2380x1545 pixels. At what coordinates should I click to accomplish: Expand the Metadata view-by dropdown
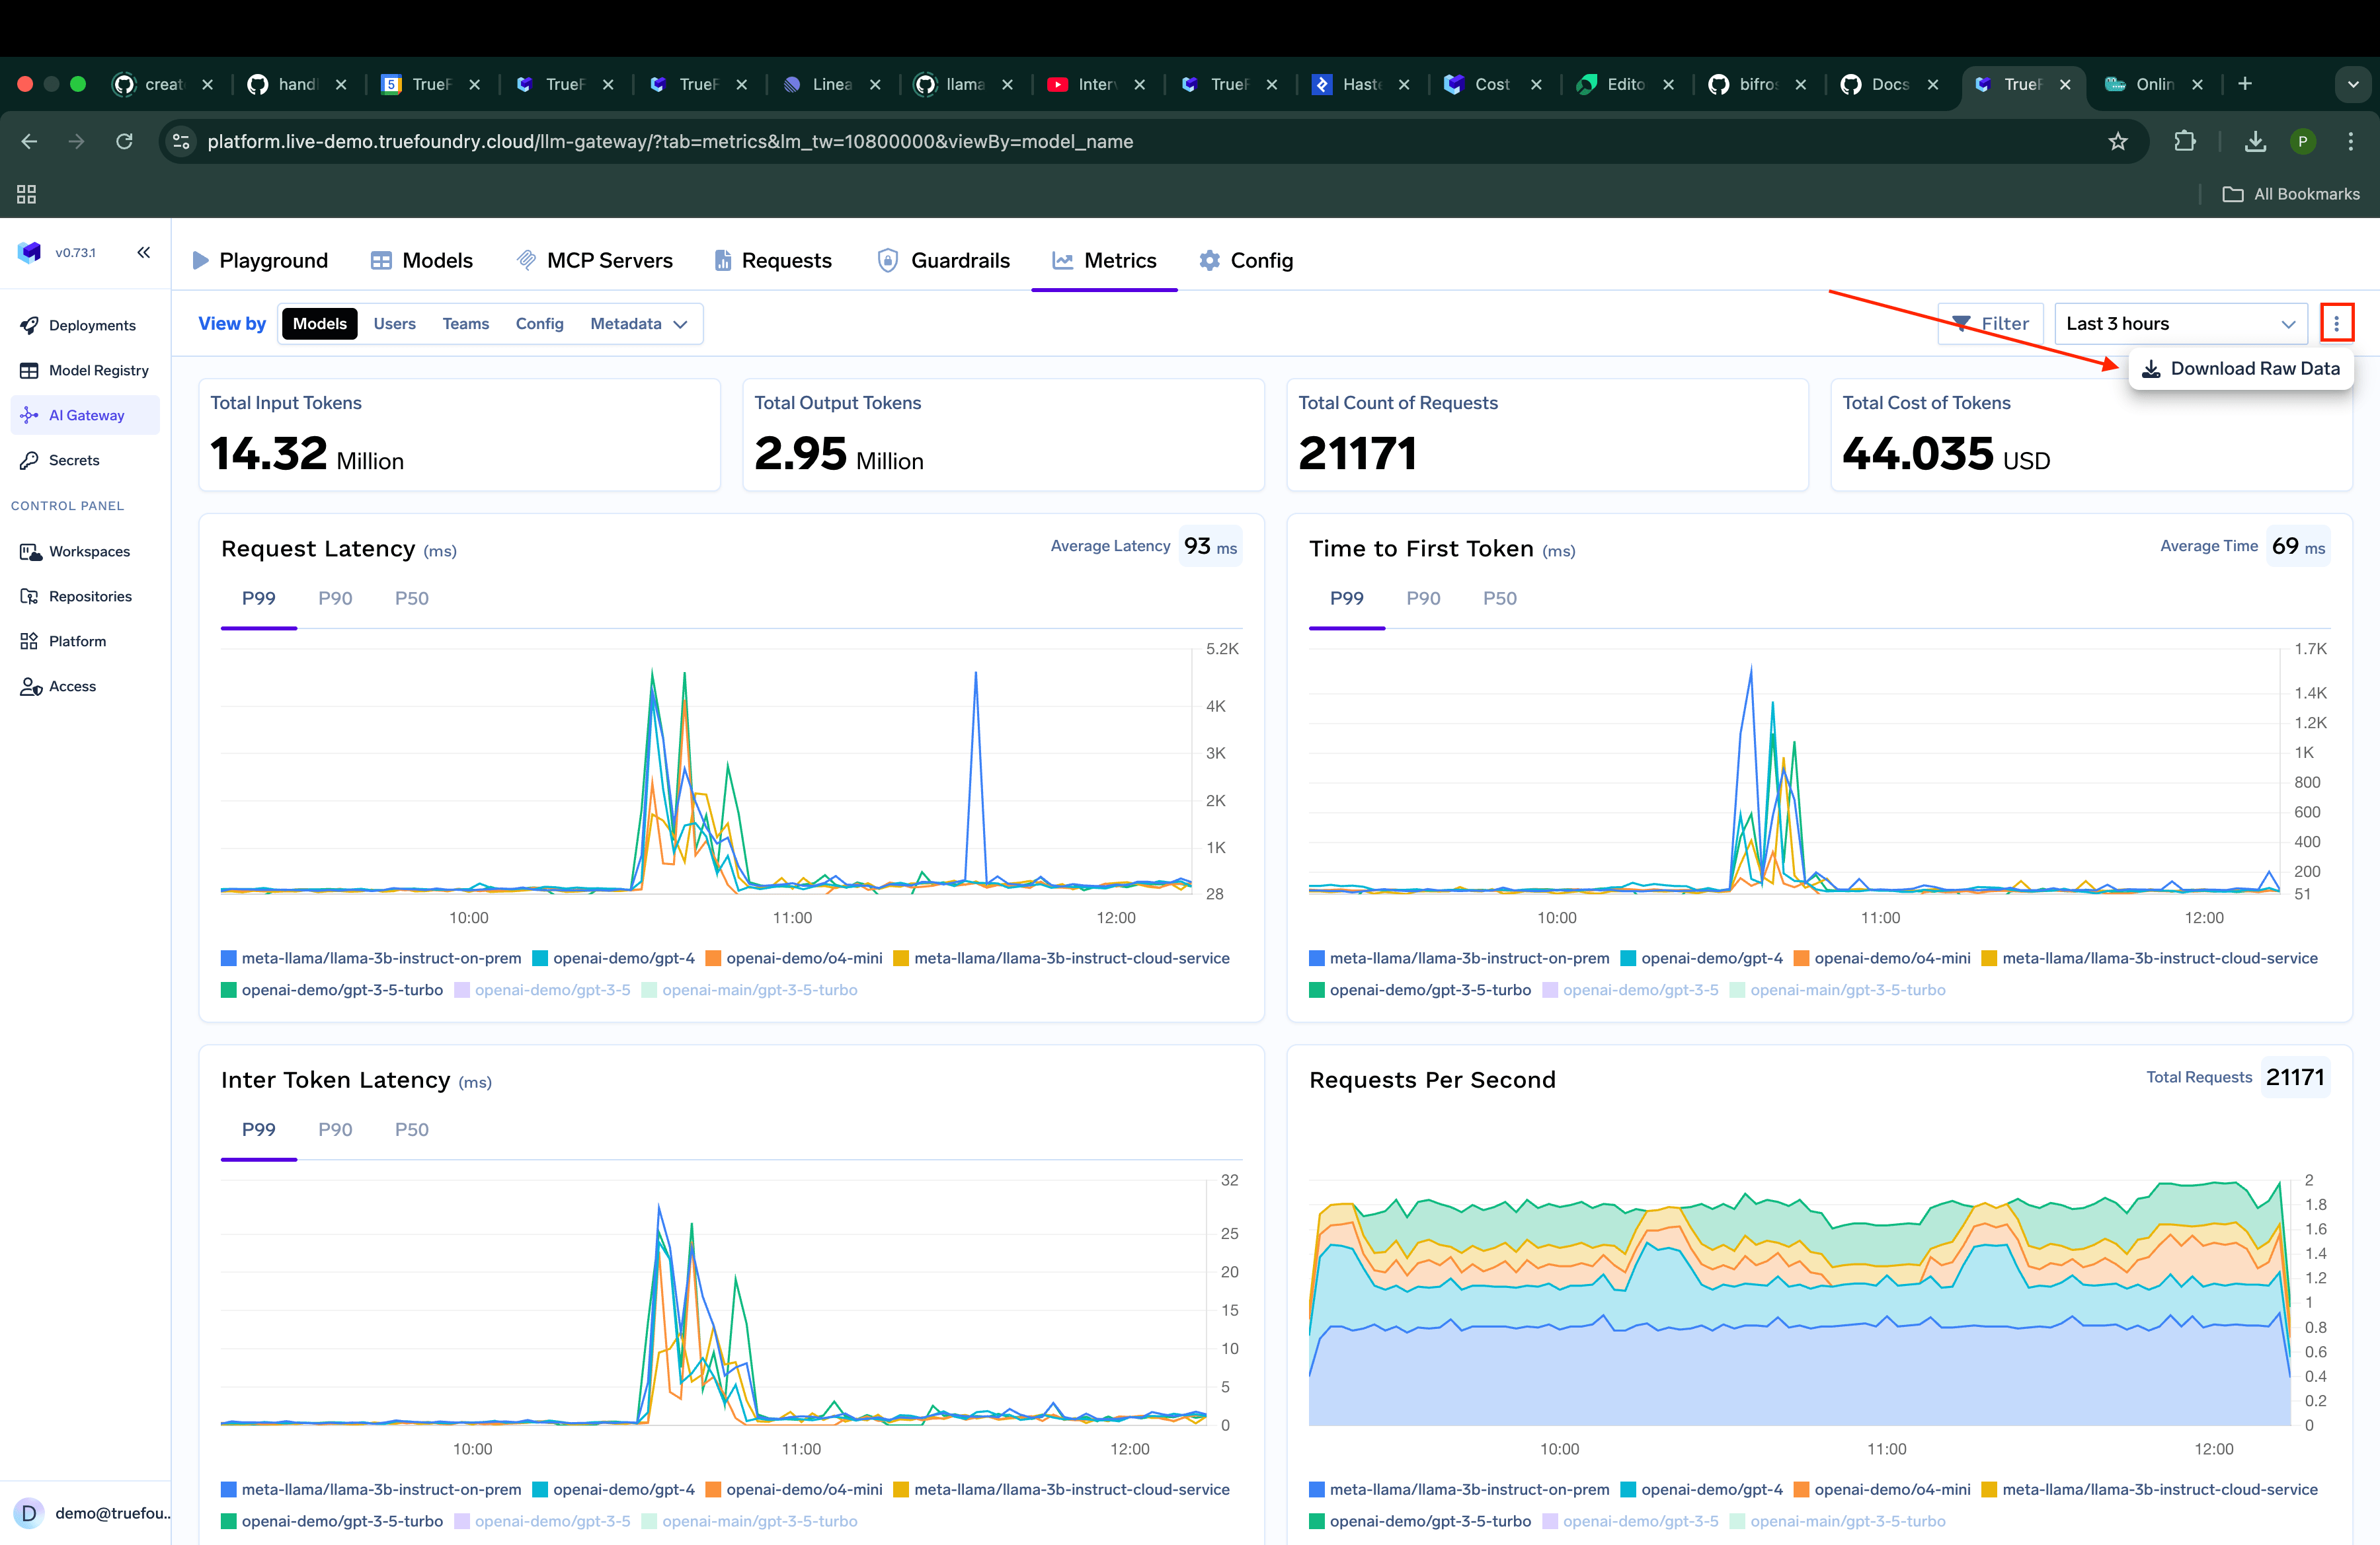(x=639, y=324)
